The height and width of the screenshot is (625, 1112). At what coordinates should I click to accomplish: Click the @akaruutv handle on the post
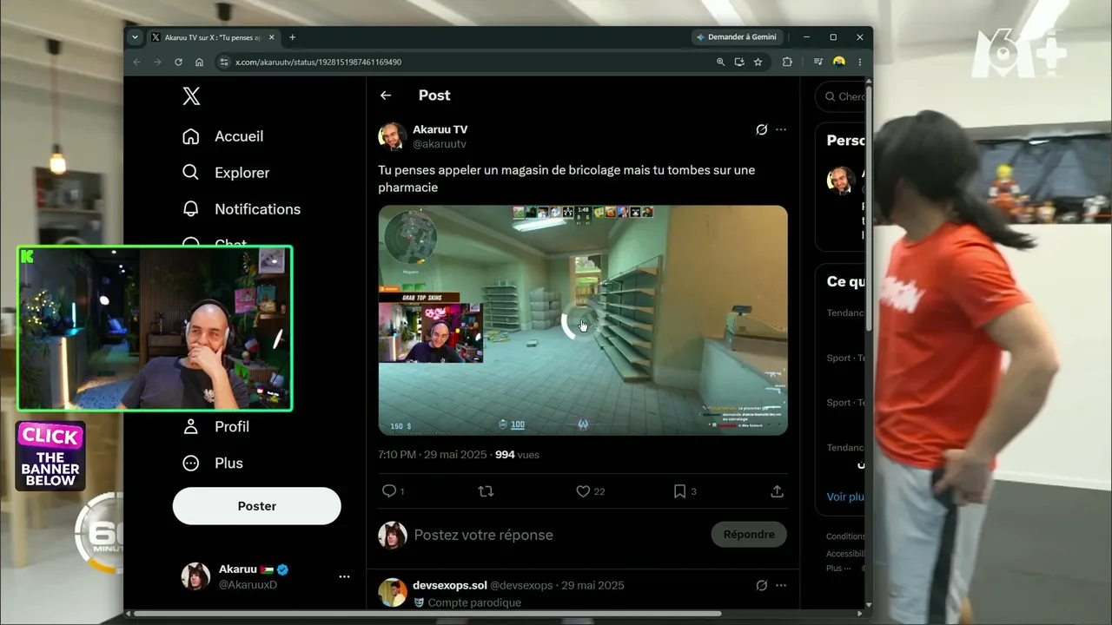point(440,144)
